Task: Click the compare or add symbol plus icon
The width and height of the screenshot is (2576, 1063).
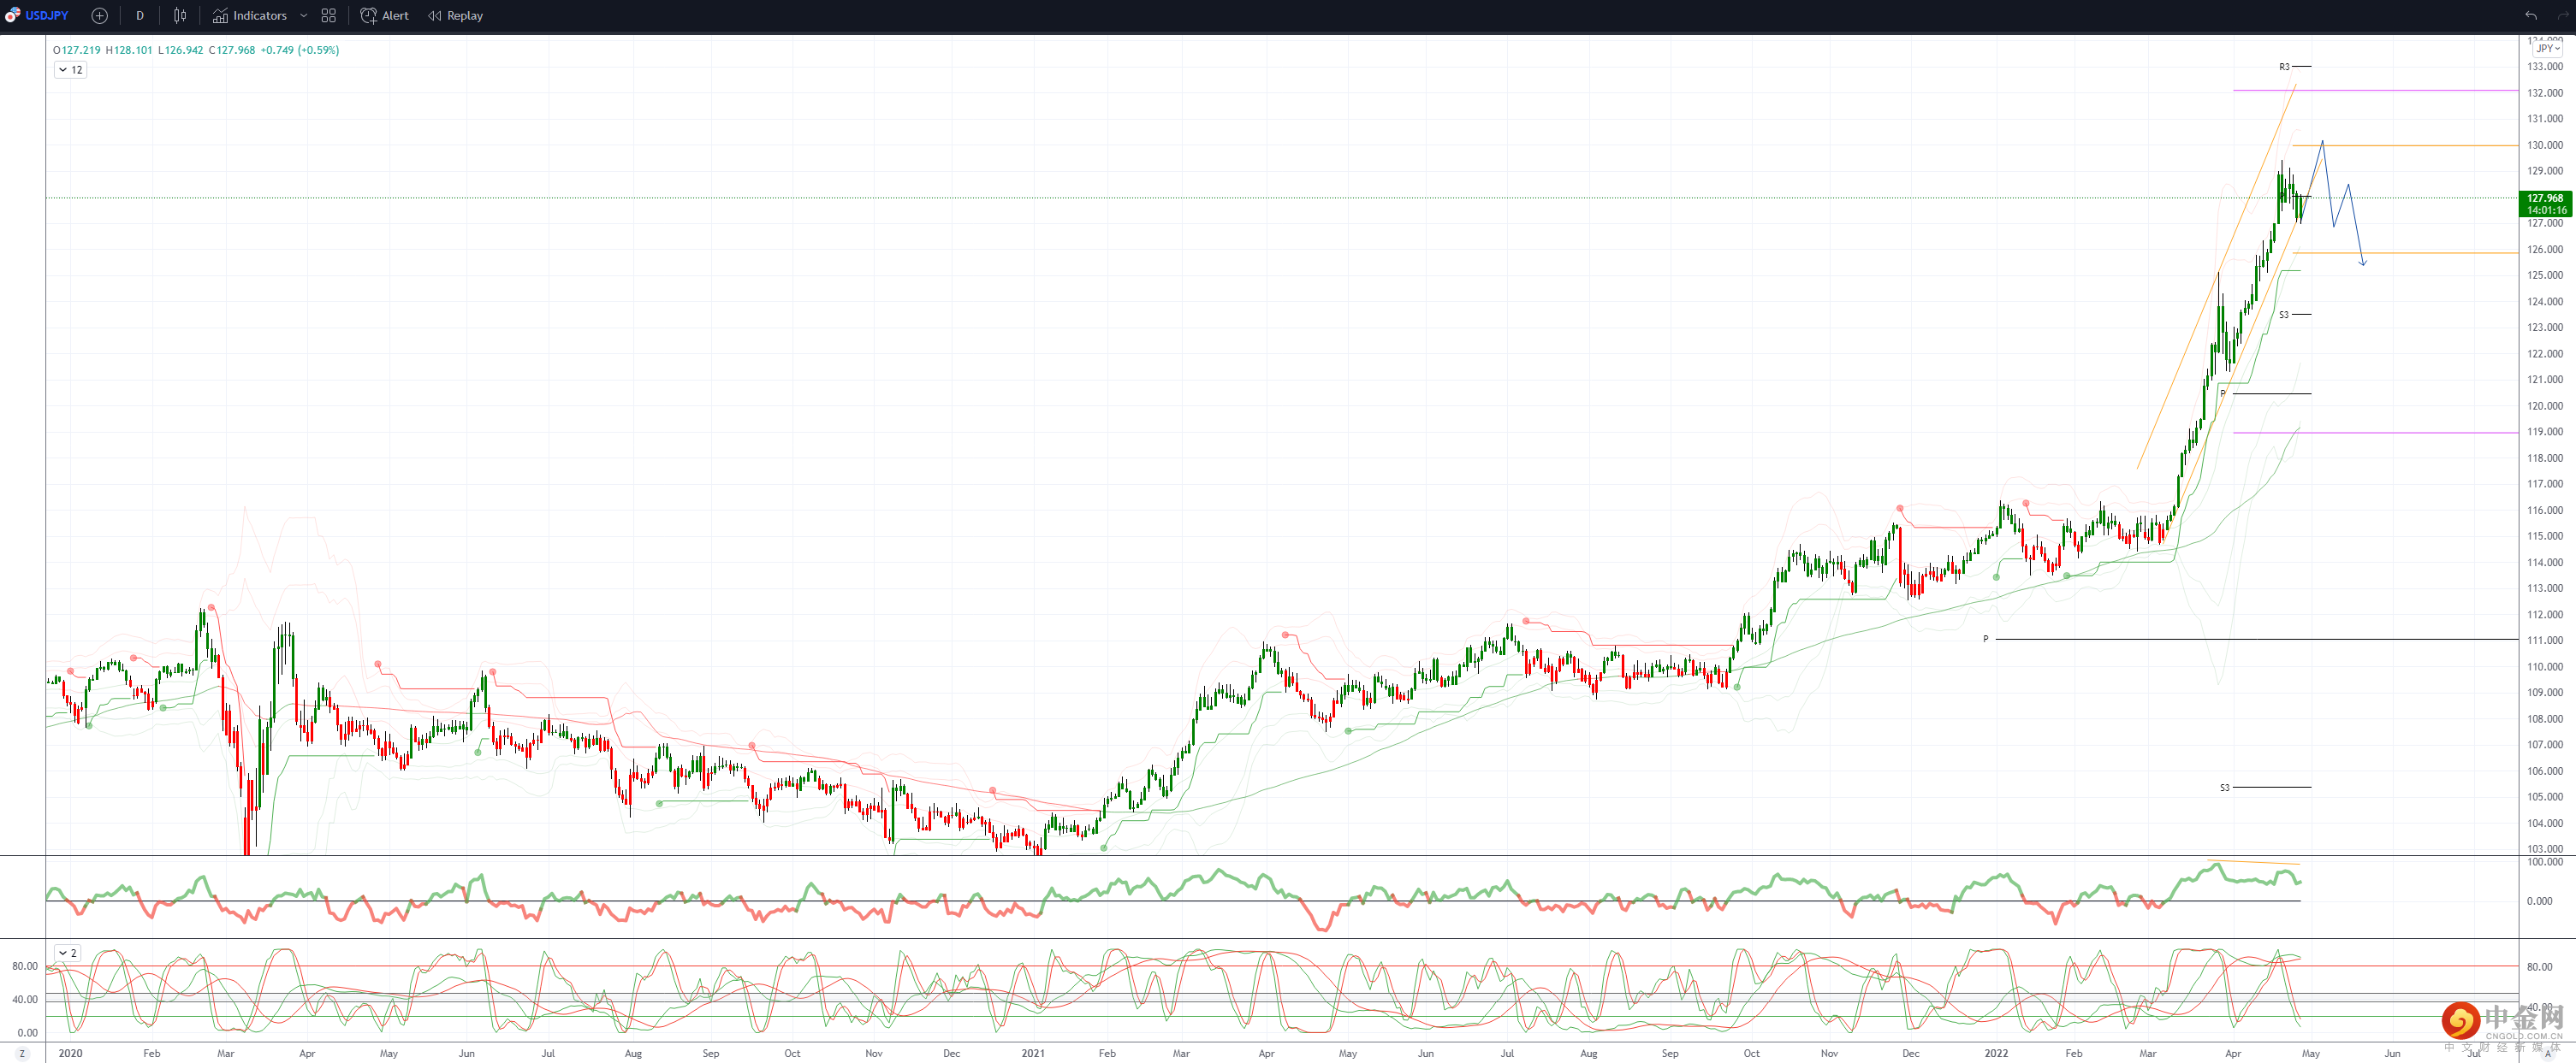Action: (99, 15)
